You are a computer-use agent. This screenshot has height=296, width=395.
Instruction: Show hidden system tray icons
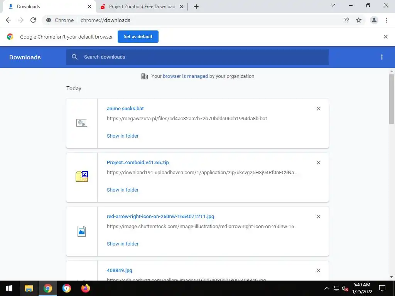click(x=326, y=288)
